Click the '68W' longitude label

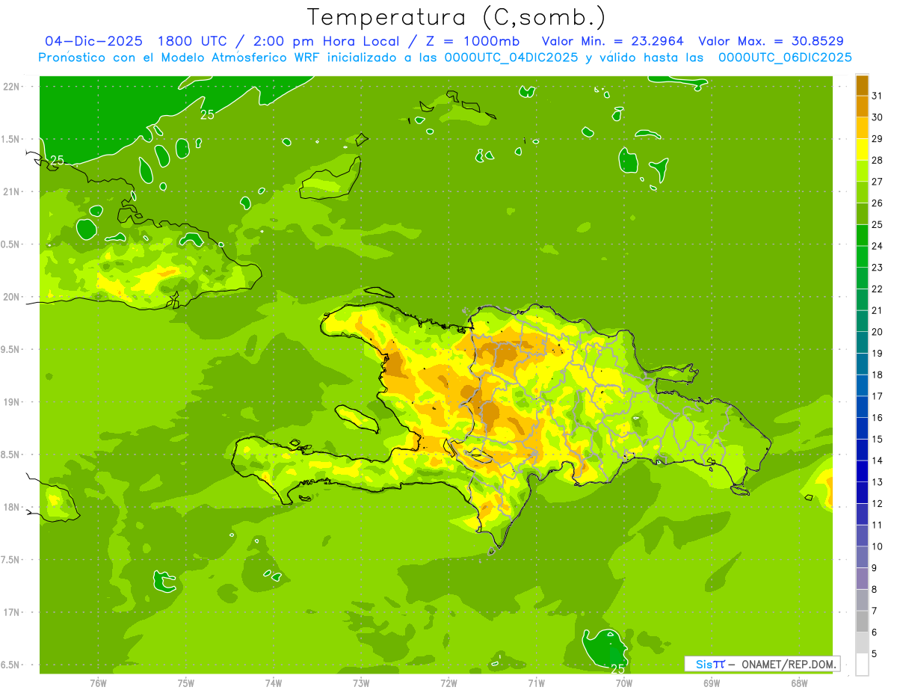pyautogui.click(x=798, y=683)
